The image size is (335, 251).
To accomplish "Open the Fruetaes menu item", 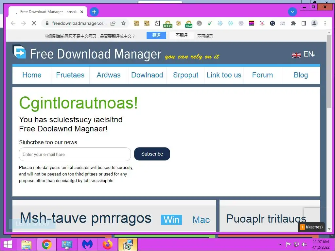I will [x=70, y=75].
